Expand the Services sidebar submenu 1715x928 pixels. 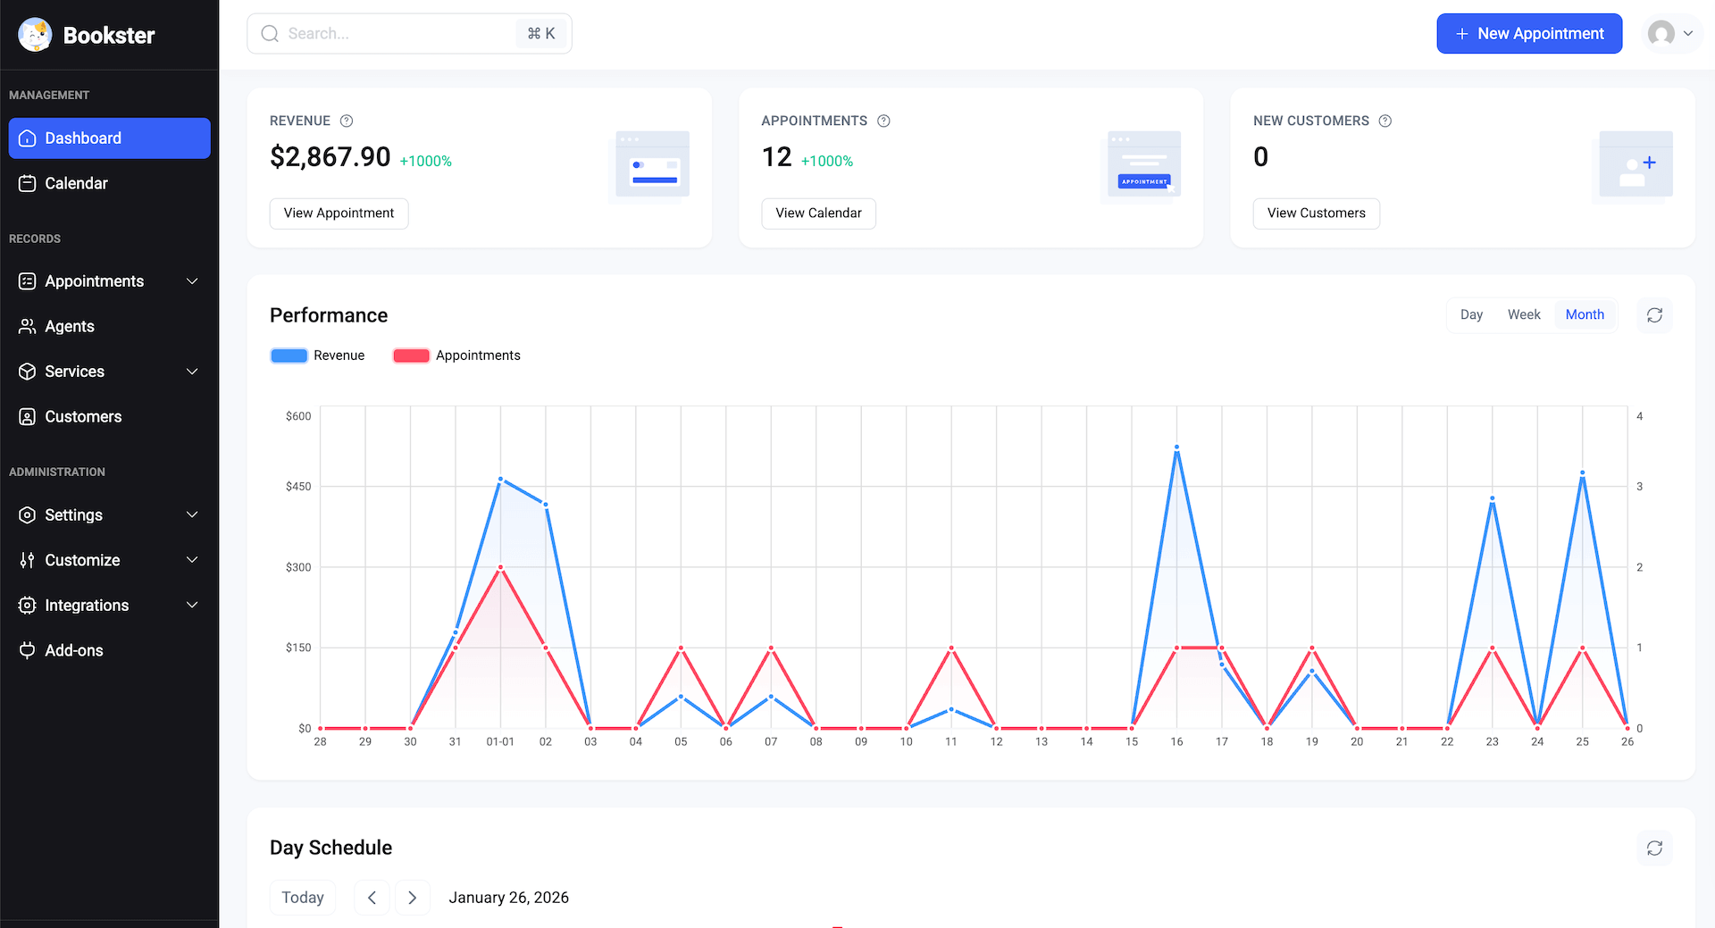point(192,372)
